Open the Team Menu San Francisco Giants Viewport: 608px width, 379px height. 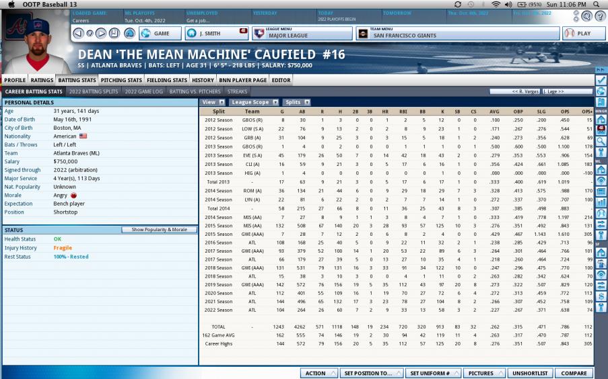click(458, 33)
